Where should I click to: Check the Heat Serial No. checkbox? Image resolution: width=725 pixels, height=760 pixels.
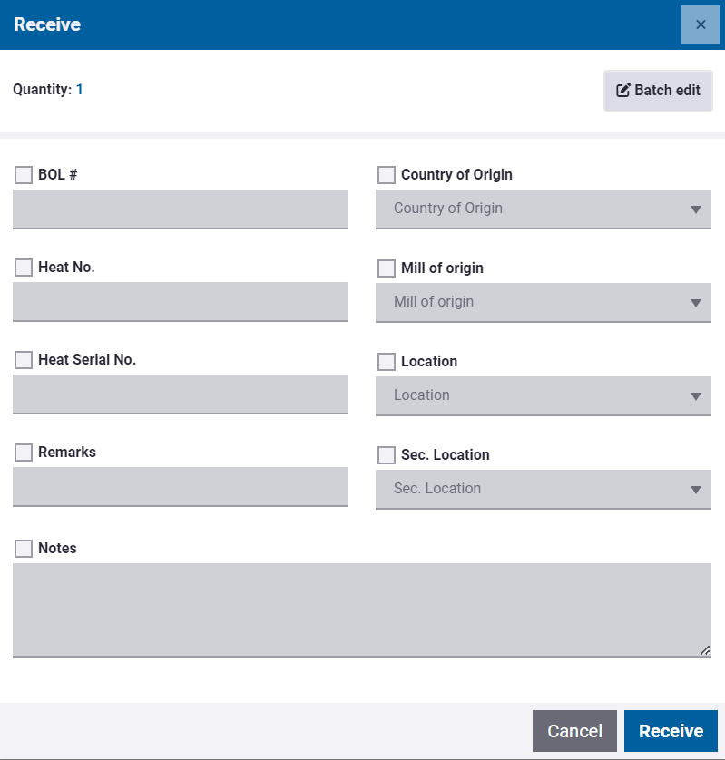pyautogui.click(x=24, y=360)
